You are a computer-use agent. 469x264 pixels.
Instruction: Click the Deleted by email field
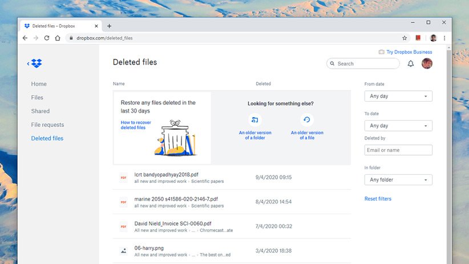pos(398,150)
